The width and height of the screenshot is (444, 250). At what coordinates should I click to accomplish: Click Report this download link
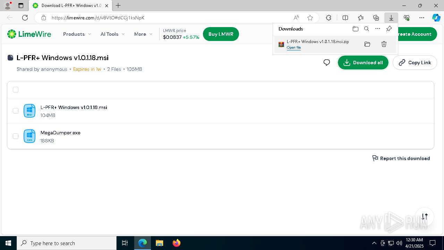[401, 158]
